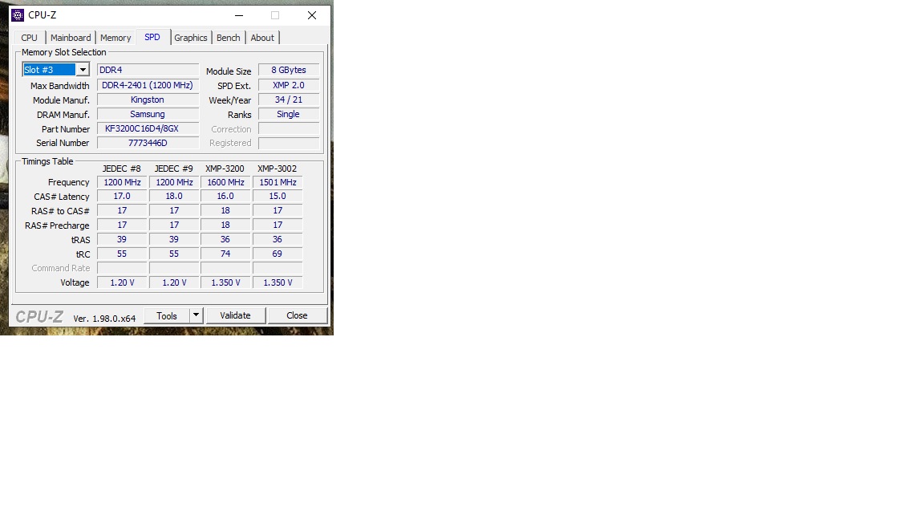
Task: Click the 18.0 CAS# Latency cell
Action: pyautogui.click(x=174, y=197)
